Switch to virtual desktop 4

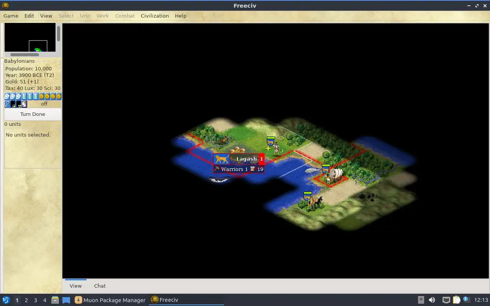click(x=44, y=300)
